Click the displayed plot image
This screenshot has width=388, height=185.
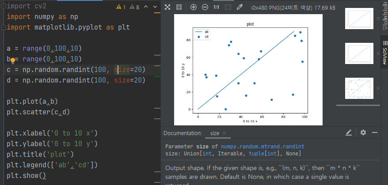(248, 70)
